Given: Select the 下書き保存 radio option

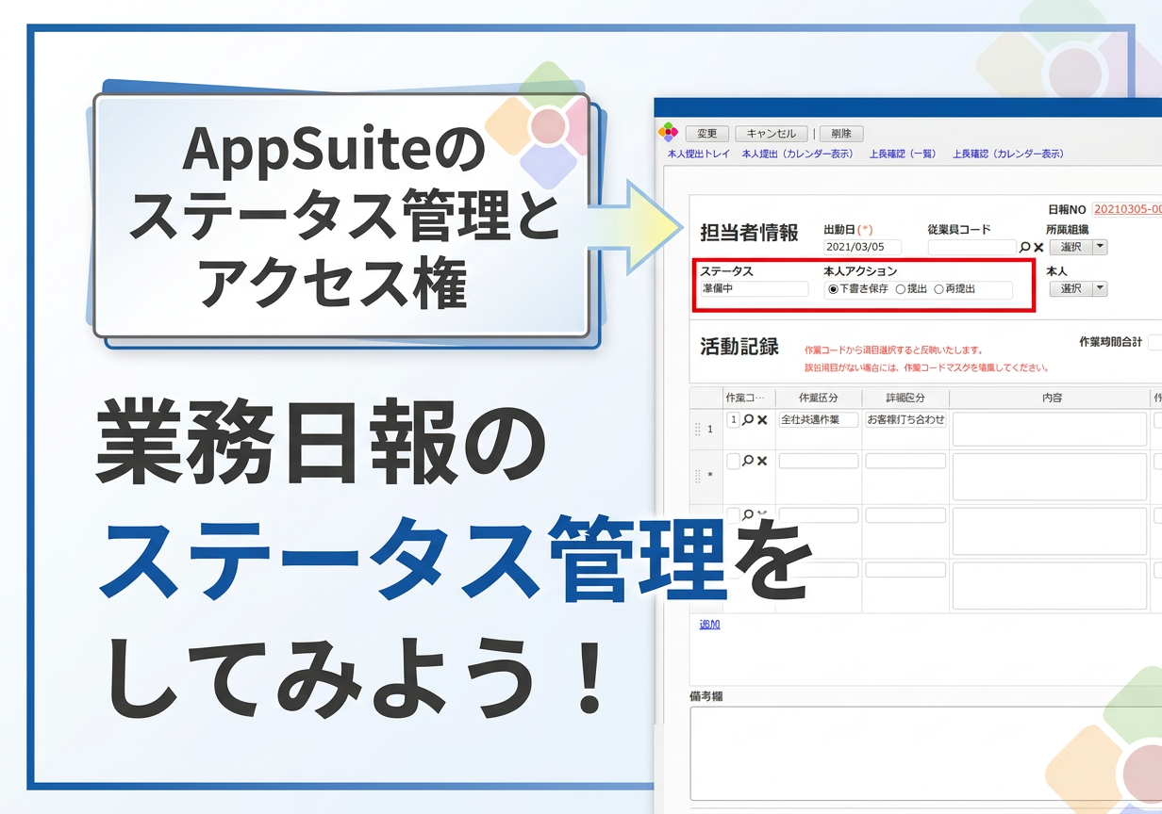Looking at the screenshot, I should (833, 289).
